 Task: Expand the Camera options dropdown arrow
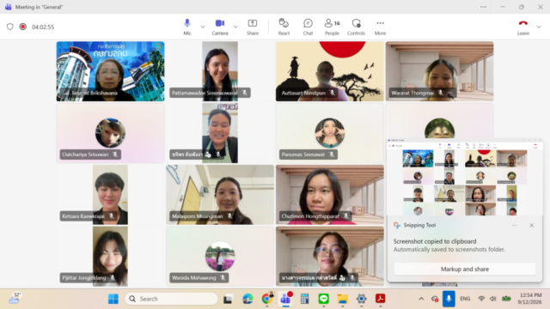235,27
